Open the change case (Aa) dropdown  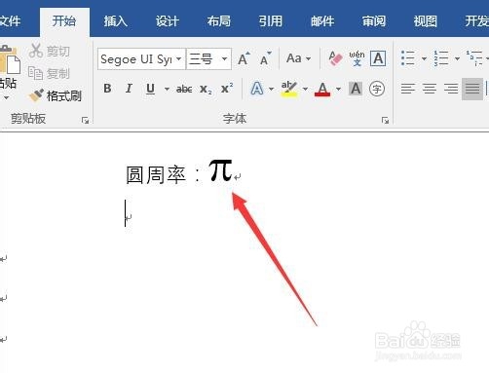299,58
